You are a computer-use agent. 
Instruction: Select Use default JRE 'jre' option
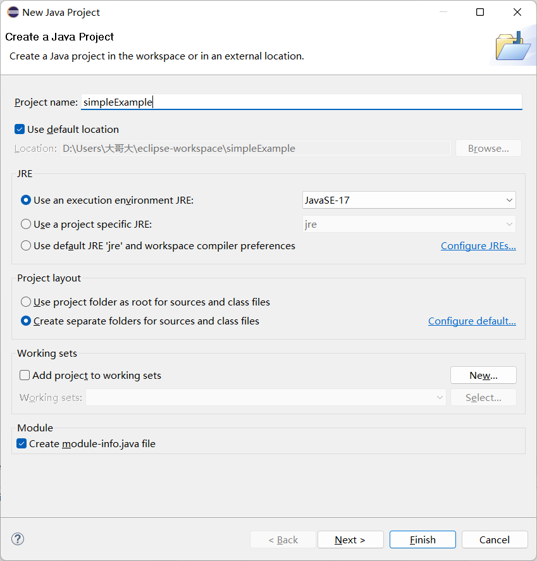(x=26, y=246)
